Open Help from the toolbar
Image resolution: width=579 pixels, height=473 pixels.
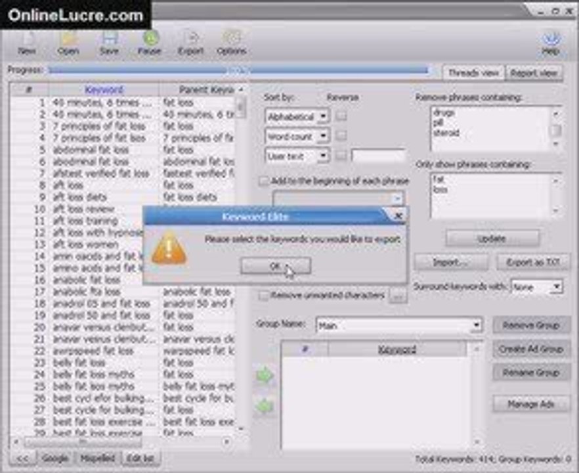coord(551,43)
